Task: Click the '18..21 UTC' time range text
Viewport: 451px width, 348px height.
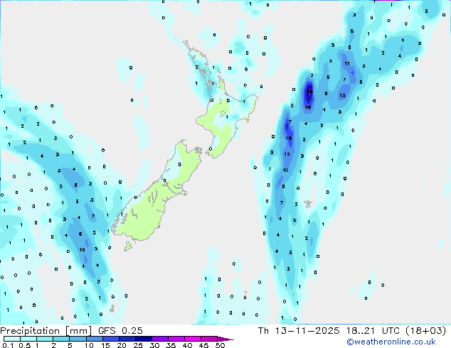Action: pyautogui.click(x=373, y=331)
